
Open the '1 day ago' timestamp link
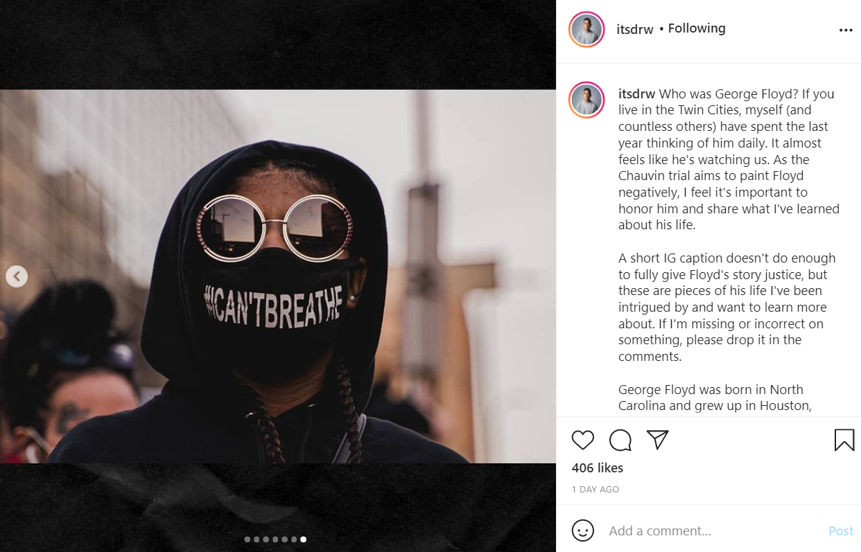tap(595, 489)
